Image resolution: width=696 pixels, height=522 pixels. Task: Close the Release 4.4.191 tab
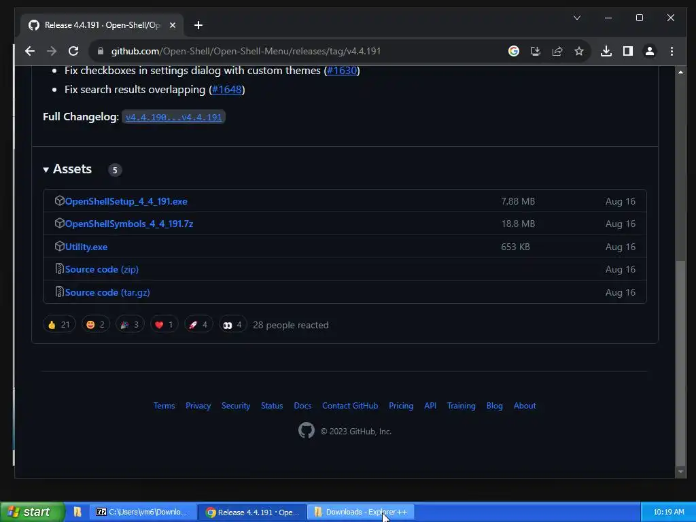[x=173, y=25]
